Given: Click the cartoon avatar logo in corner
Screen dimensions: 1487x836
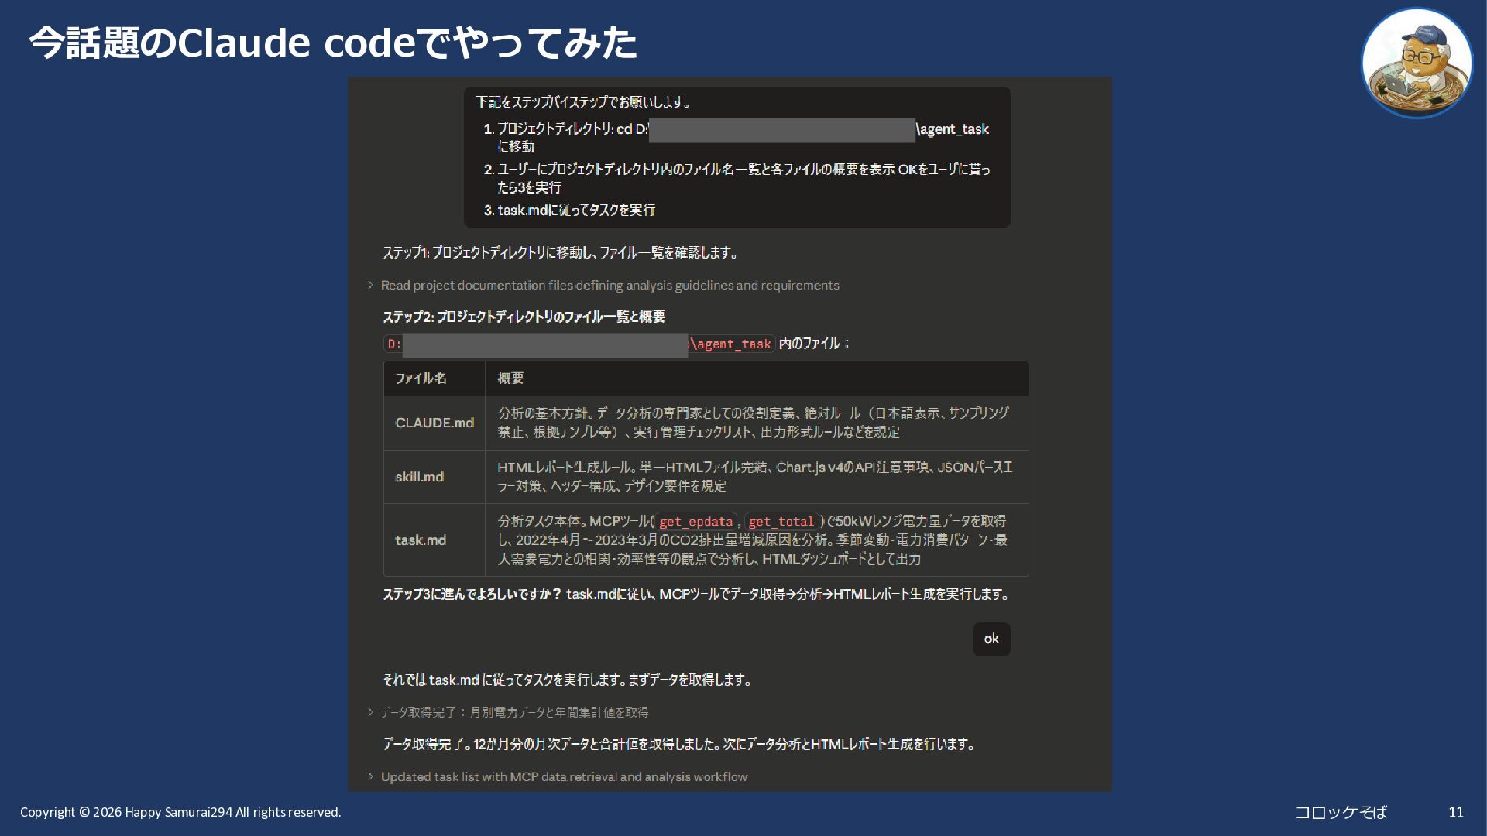Looking at the screenshot, I should (1417, 63).
